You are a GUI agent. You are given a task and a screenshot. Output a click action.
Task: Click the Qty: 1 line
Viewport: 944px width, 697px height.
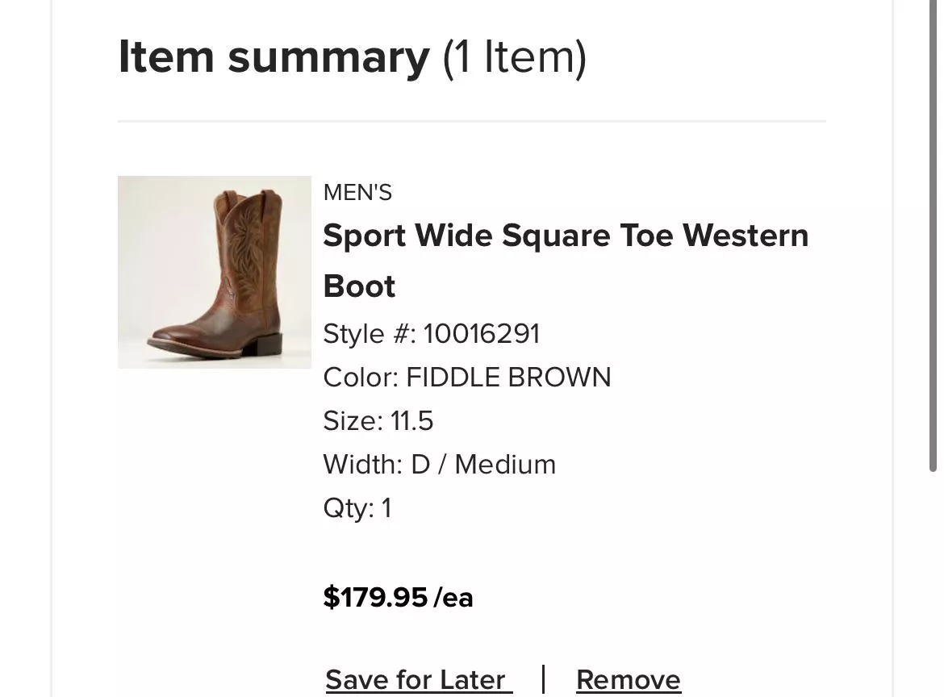(x=357, y=508)
